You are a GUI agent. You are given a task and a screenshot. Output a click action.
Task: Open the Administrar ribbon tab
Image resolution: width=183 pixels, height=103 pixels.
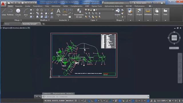pyautogui.click(x=56, y=6)
